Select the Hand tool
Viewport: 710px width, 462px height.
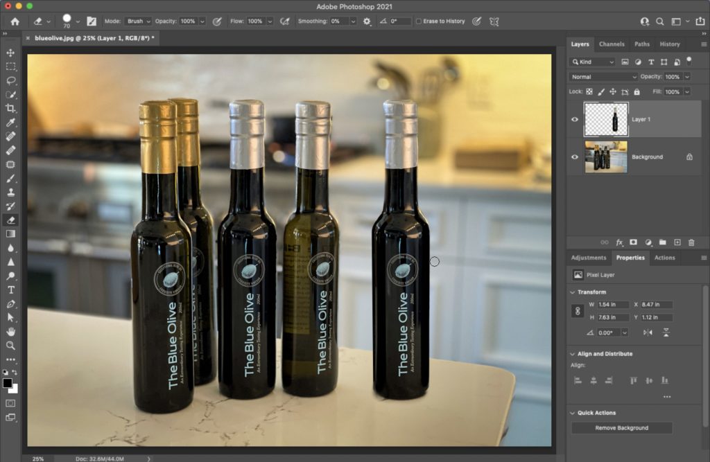click(10, 332)
